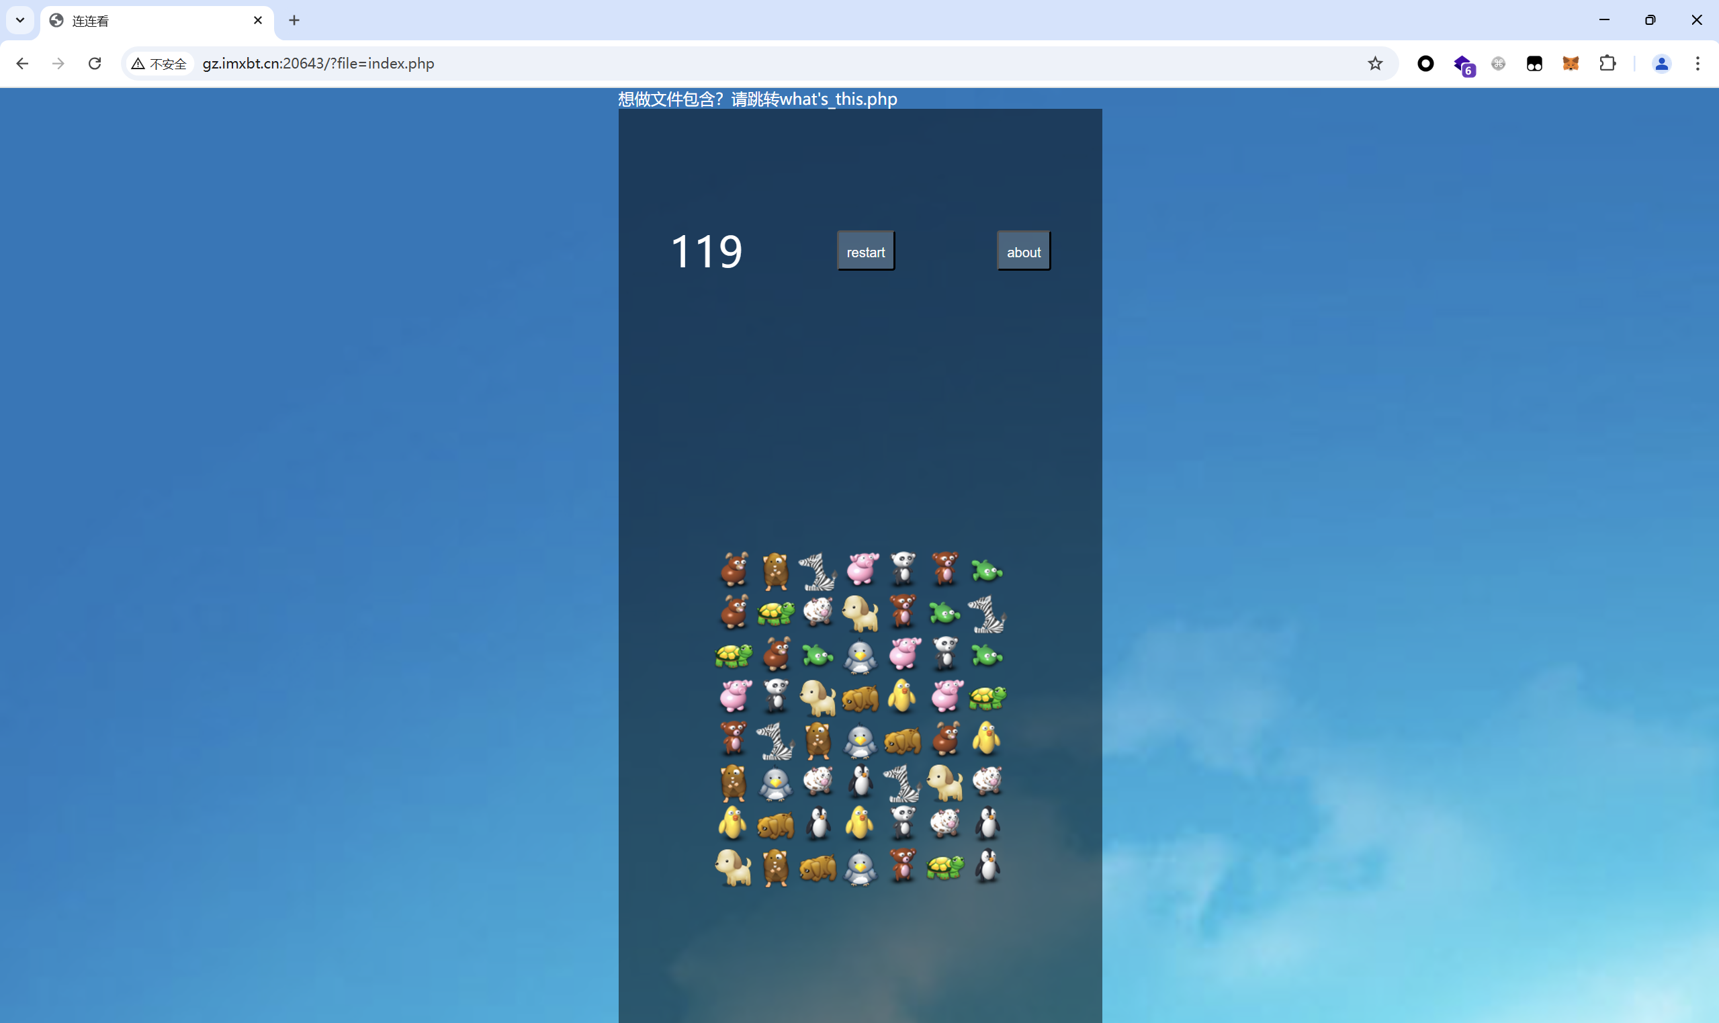This screenshot has width=1719, height=1023.
Task: Open the about button
Action: coord(1024,251)
